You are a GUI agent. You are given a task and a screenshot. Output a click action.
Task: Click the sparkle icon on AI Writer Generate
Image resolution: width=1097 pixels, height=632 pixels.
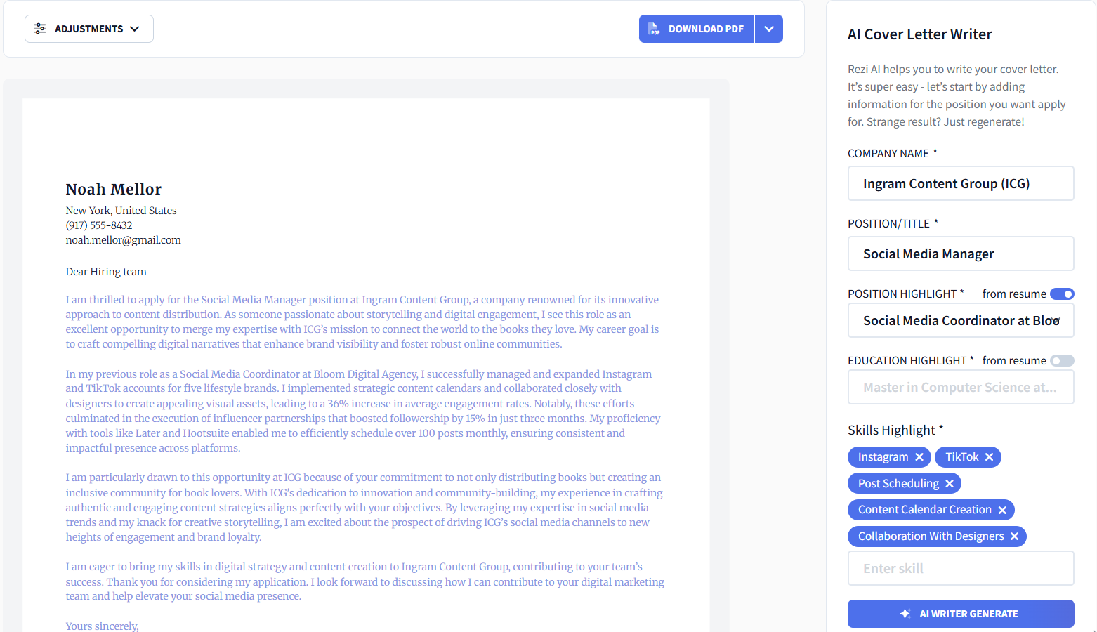click(x=905, y=613)
